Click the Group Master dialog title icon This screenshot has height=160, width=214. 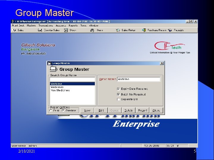point(49,63)
